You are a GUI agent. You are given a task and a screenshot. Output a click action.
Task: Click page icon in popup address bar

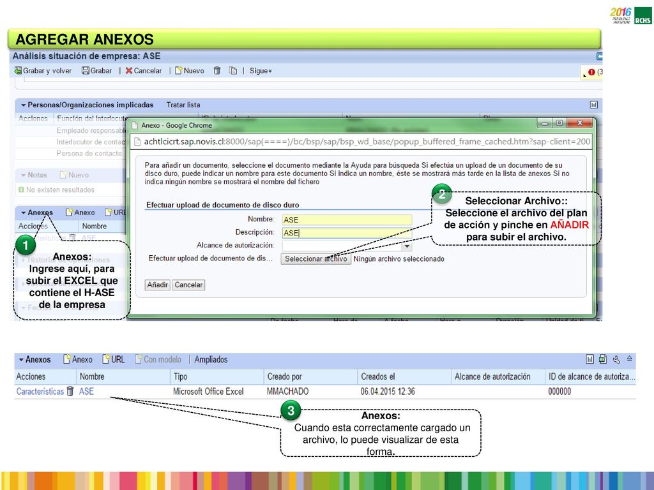(x=137, y=142)
